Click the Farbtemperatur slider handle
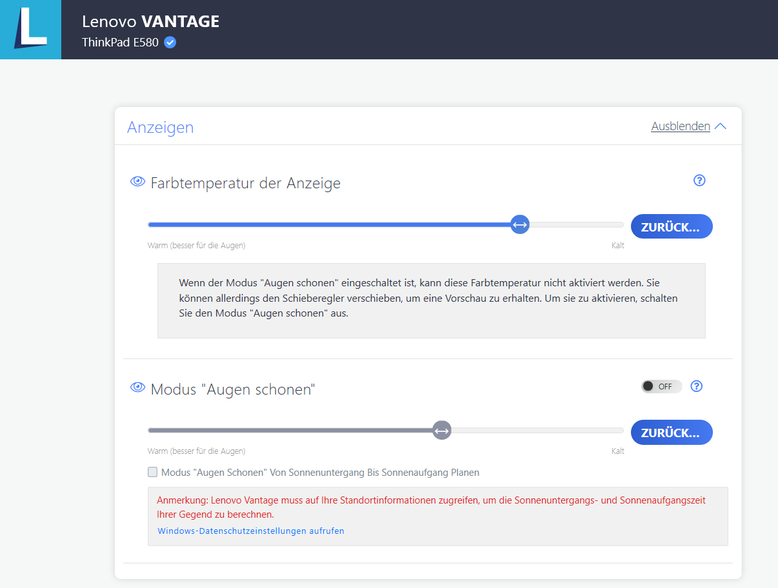778x588 pixels. (519, 224)
